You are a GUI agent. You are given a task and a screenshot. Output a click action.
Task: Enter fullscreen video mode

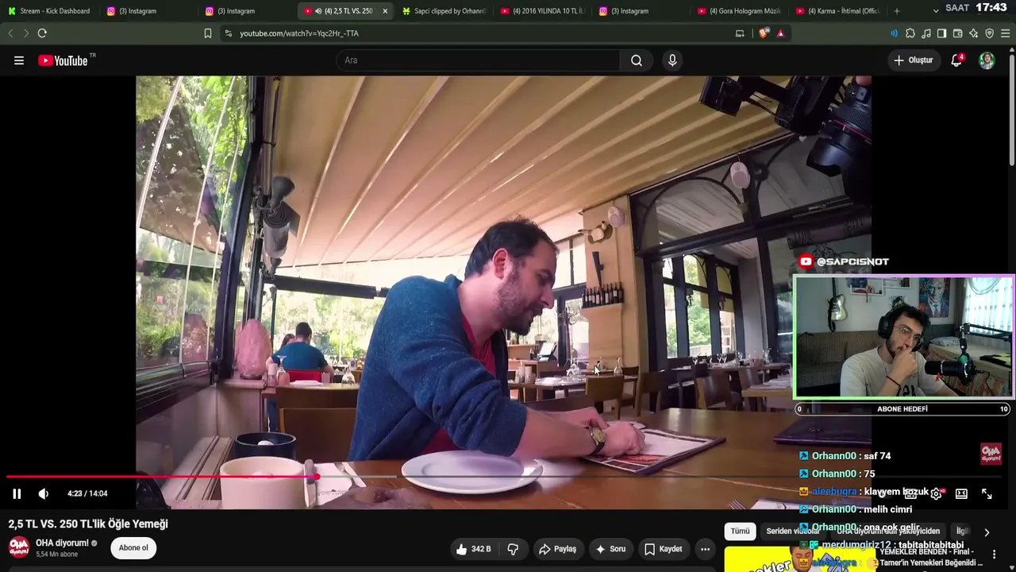click(987, 493)
